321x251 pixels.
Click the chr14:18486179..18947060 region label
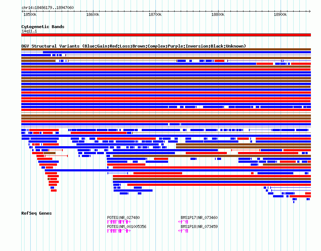pyautogui.click(x=48, y=8)
